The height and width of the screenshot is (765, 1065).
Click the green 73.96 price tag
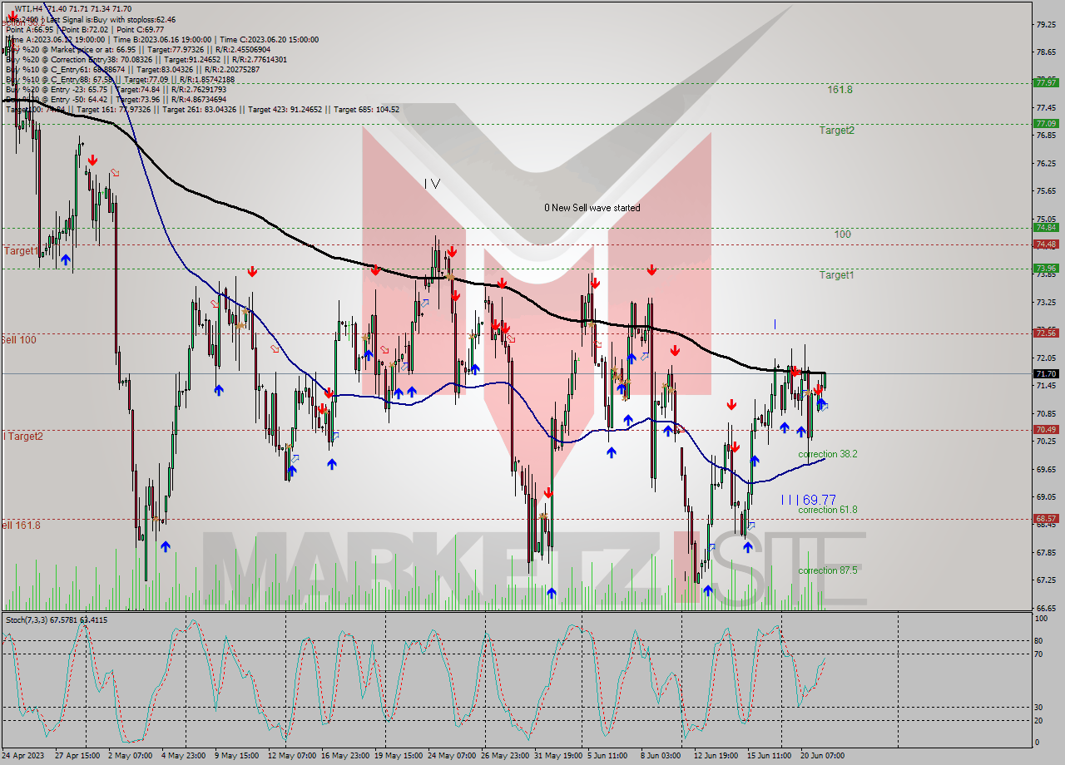1045,268
